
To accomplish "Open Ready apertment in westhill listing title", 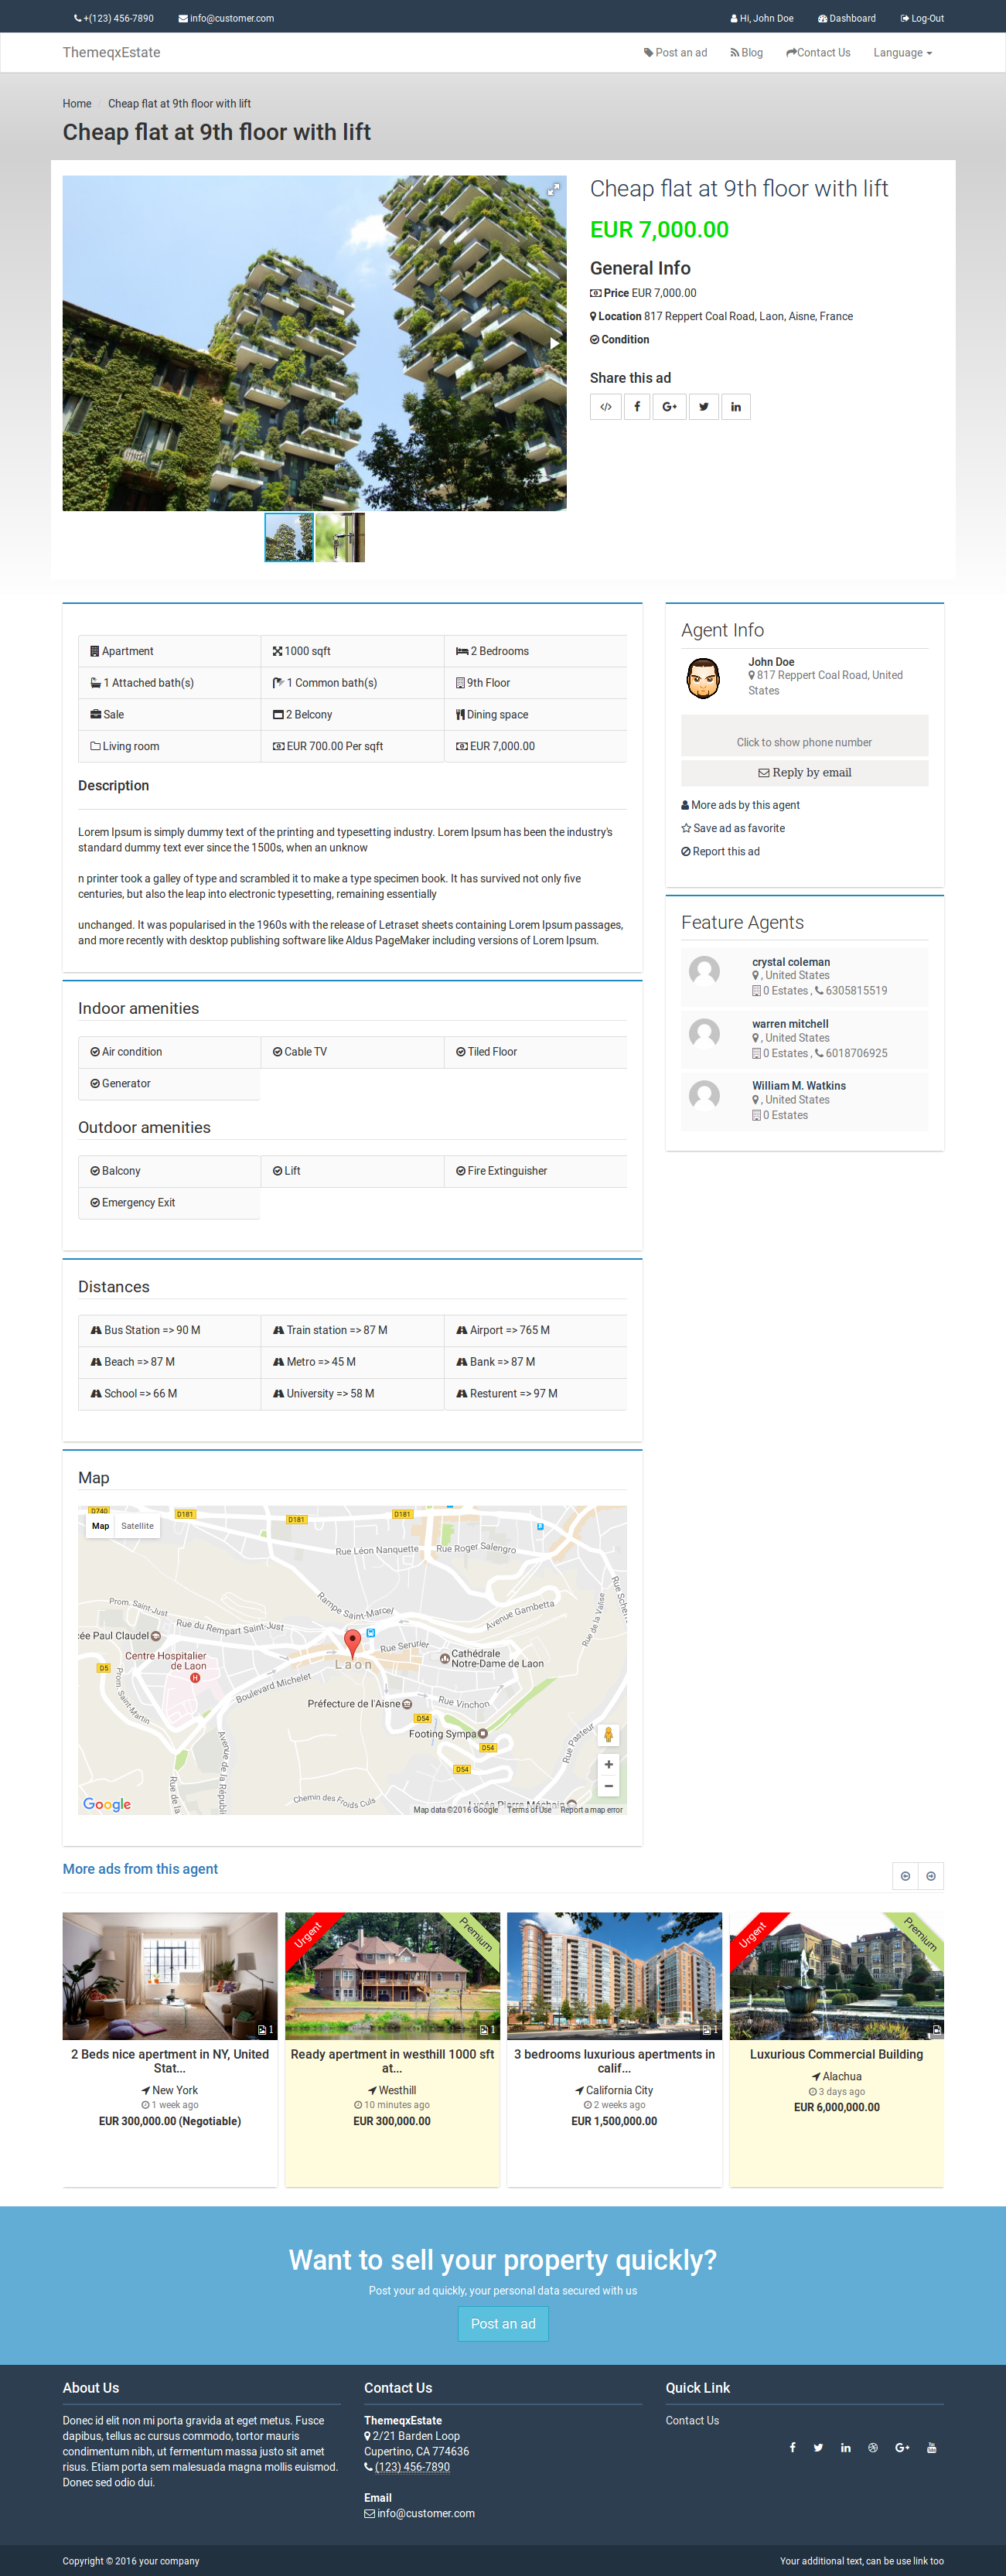I will point(392,2061).
